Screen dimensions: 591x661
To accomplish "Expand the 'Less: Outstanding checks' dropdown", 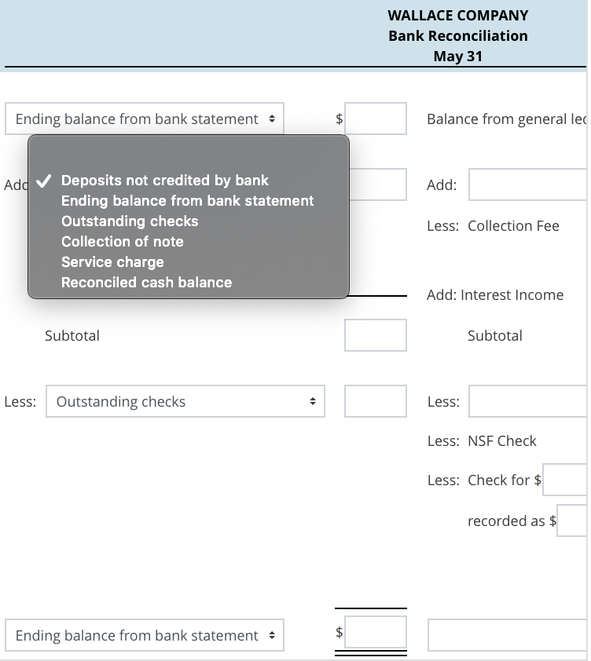I will [185, 401].
